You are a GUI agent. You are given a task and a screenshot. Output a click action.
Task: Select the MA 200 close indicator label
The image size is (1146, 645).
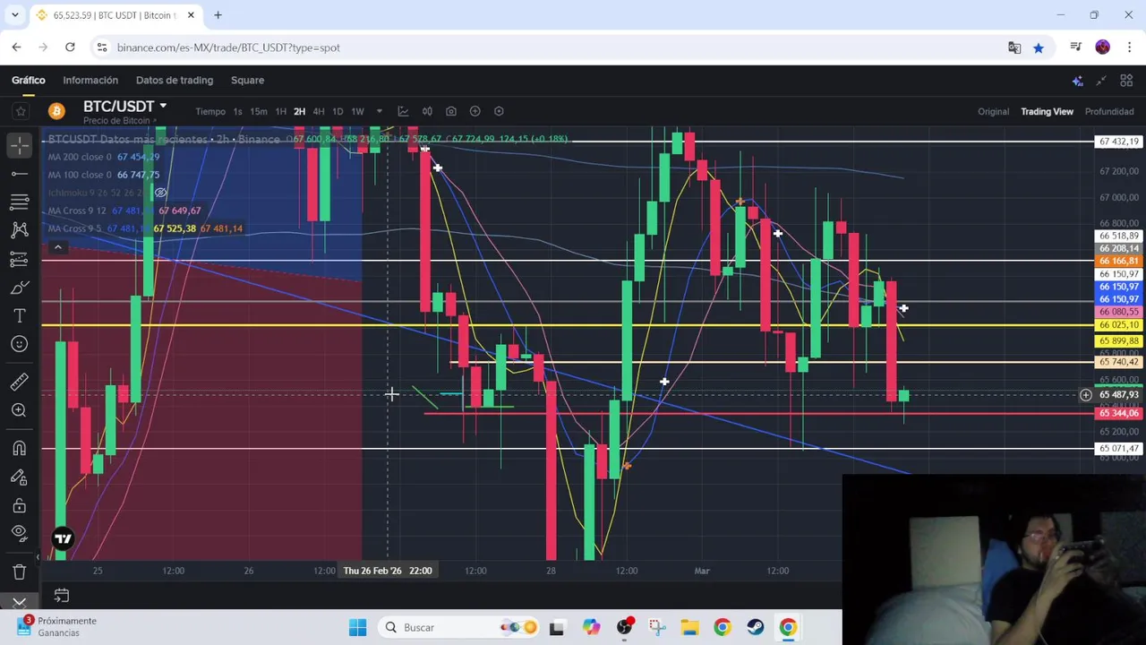[80, 157]
